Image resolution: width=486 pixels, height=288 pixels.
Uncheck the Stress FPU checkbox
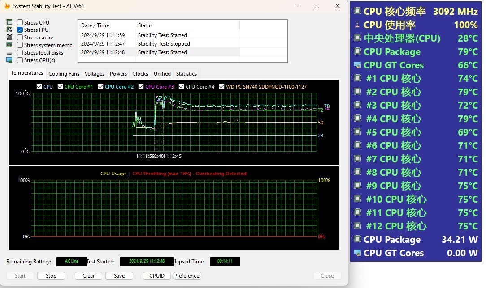[20, 30]
